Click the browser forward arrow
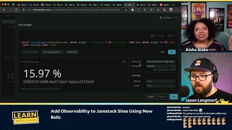Image resolution: width=232 pixels, height=130 pixels. 10,10
